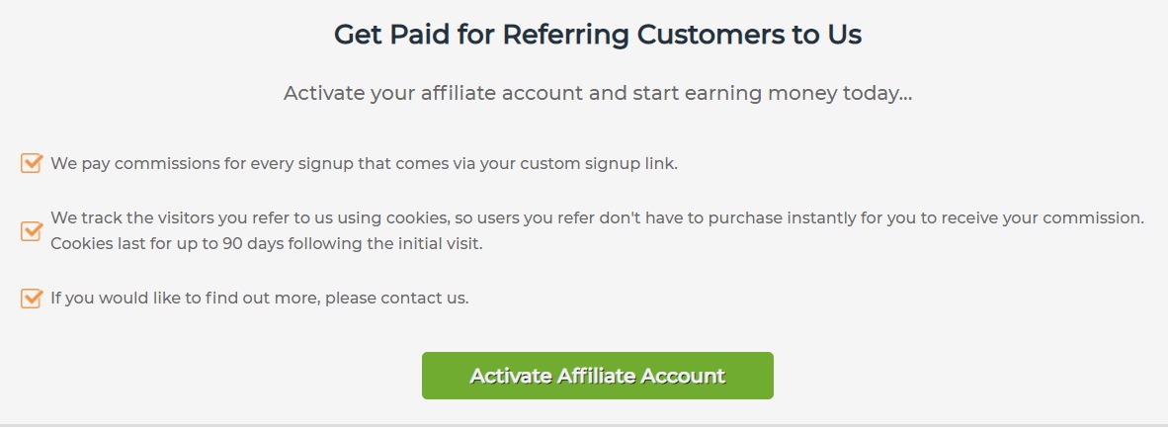Click the gray divider line below the button
This screenshot has height=431, width=1168.
pos(584,425)
